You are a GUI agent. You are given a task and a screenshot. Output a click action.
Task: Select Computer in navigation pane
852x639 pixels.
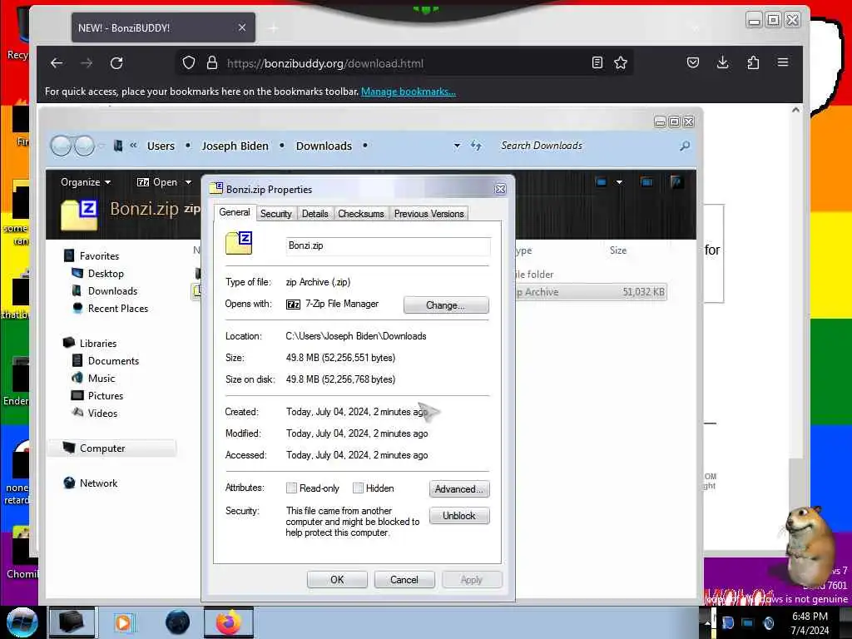[x=102, y=448]
